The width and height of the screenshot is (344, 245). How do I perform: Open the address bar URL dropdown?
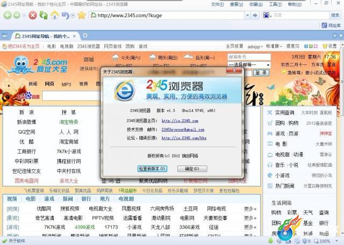pyautogui.click(x=247, y=15)
